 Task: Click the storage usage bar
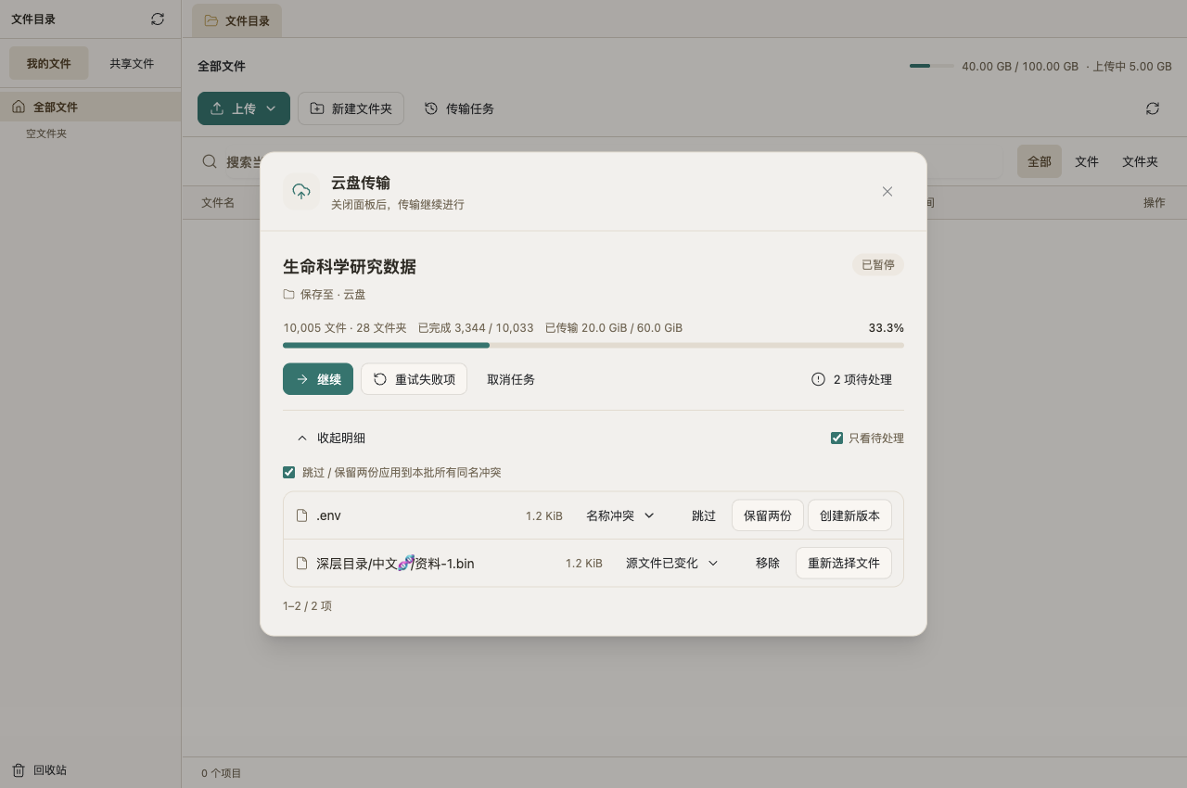click(x=932, y=66)
